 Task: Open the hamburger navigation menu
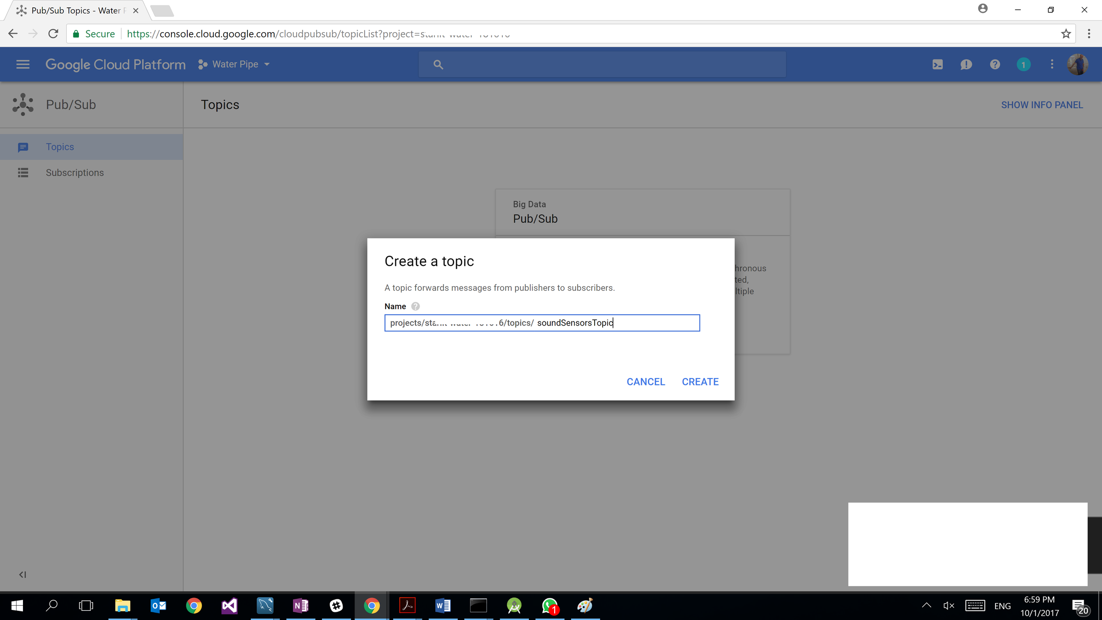pos(22,64)
